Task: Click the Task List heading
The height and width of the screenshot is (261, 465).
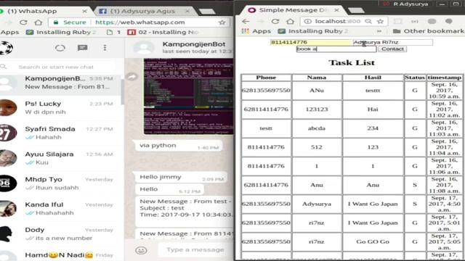Action: [352, 62]
